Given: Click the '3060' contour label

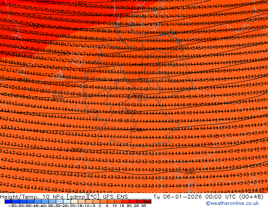Looking at the screenshot, I should tap(189, 172).
